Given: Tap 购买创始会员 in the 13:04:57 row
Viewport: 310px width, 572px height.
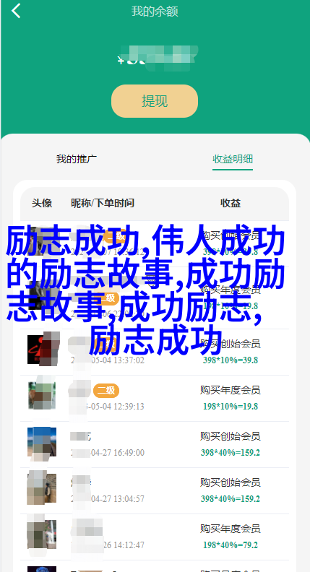Looking at the screenshot, I should click(231, 482).
